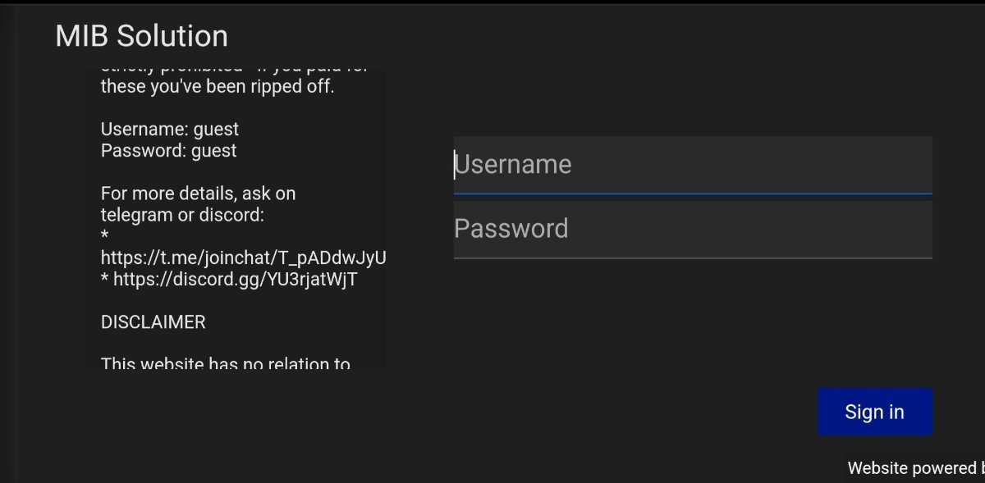This screenshot has width=985, height=483.
Task: Click the blue underline beneath the Username field
Action: click(692, 194)
